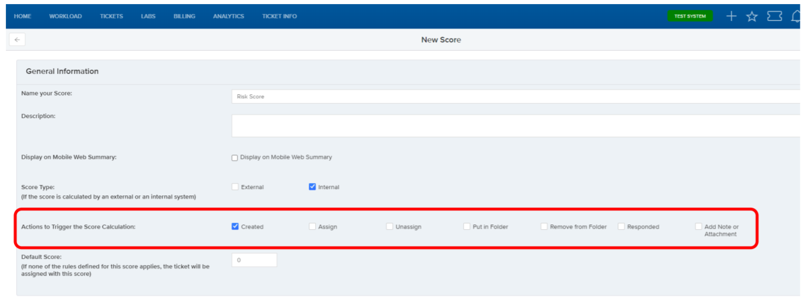Click the back arrow button

click(17, 40)
